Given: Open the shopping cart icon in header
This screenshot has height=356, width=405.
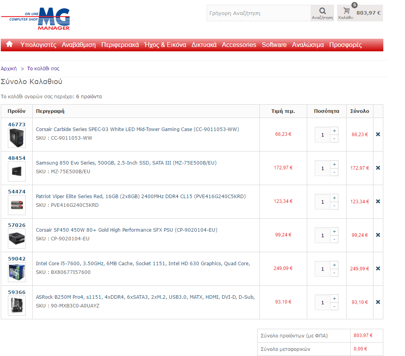Looking at the screenshot, I should pos(346,11).
